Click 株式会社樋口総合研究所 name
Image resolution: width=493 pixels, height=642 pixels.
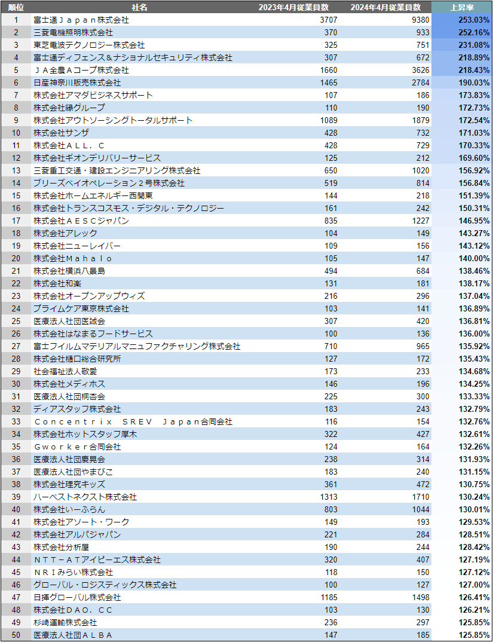(78, 359)
